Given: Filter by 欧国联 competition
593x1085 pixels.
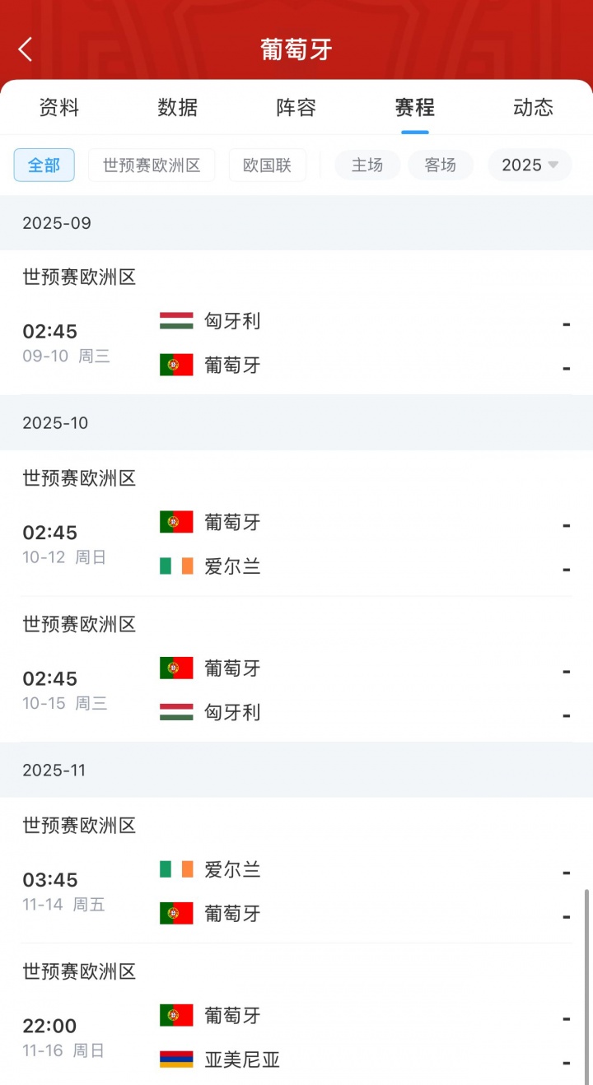Looking at the screenshot, I should click(x=268, y=165).
